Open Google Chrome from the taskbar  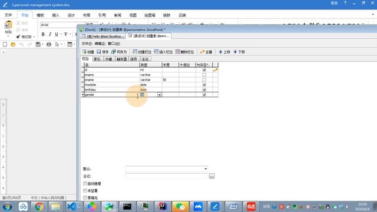point(39,207)
